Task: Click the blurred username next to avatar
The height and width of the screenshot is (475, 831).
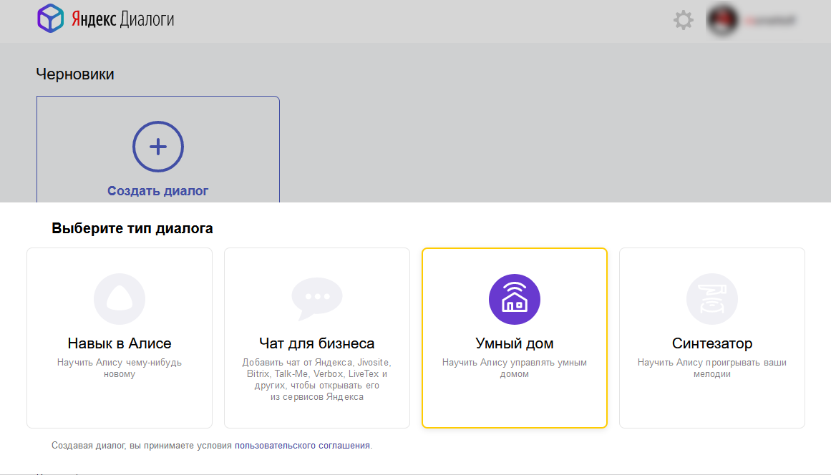Action: tap(770, 21)
